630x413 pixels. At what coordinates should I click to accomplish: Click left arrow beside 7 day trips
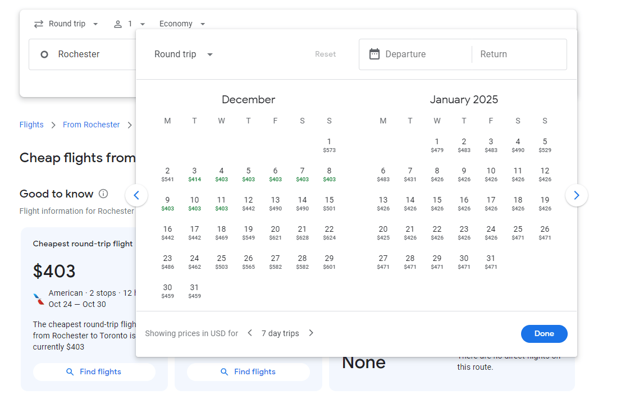point(250,332)
